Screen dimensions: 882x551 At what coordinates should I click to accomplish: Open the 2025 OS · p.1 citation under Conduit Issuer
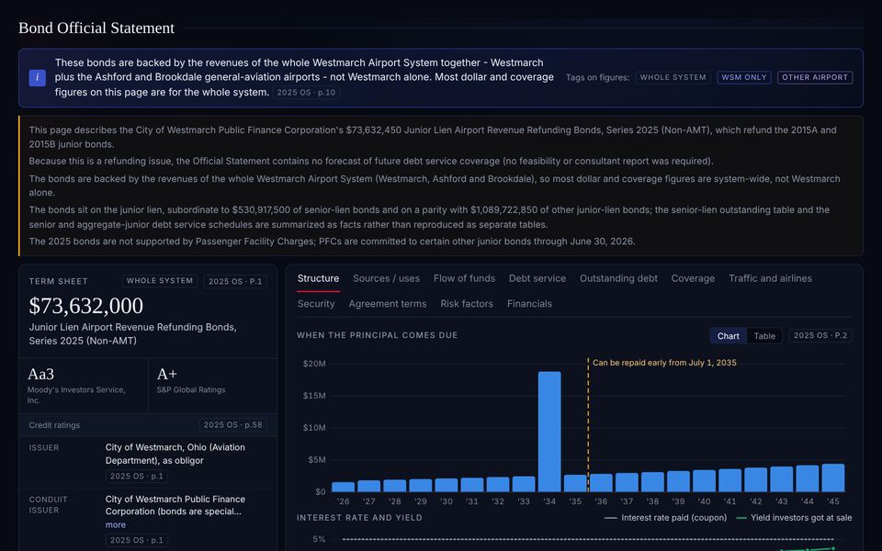(x=136, y=540)
